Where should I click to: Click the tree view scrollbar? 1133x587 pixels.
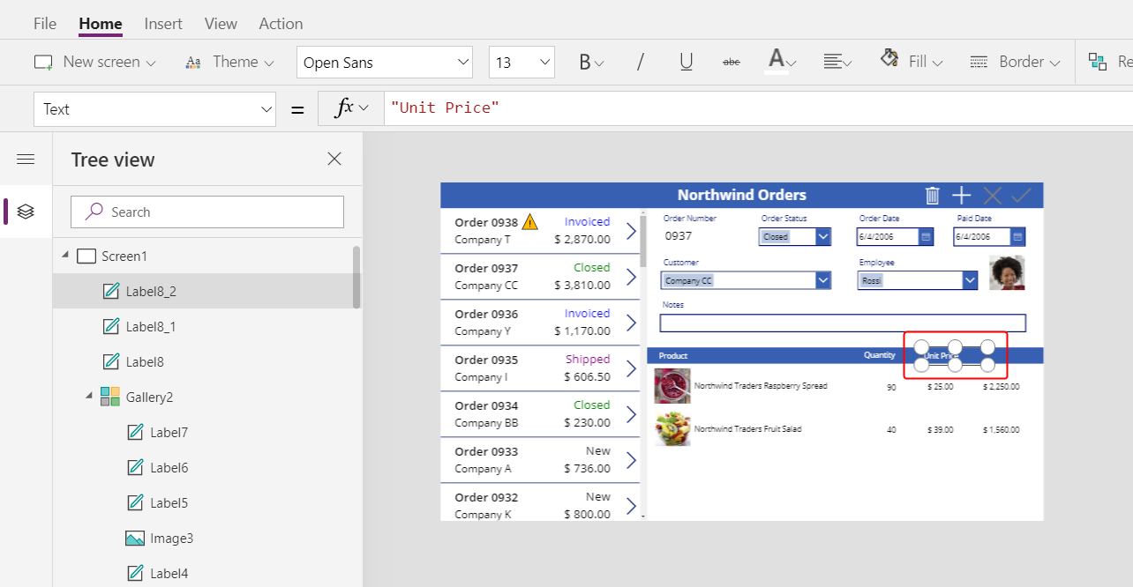point(356,277)
